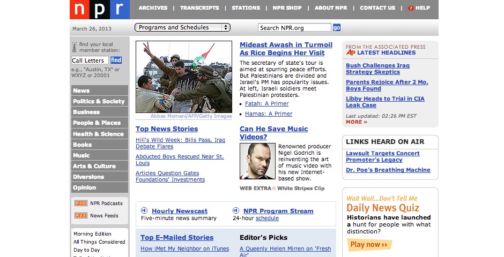504x257 pixels.
Task: Open Help in the top navigation
Action: [x=423, y=7]
